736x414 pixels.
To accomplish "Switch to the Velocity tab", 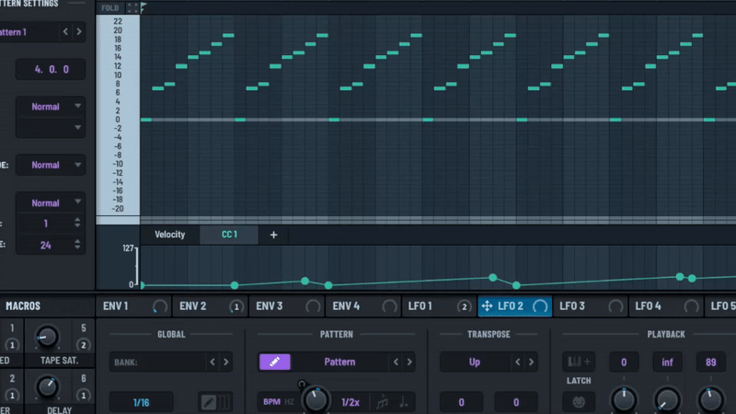I will pos(169,235).
